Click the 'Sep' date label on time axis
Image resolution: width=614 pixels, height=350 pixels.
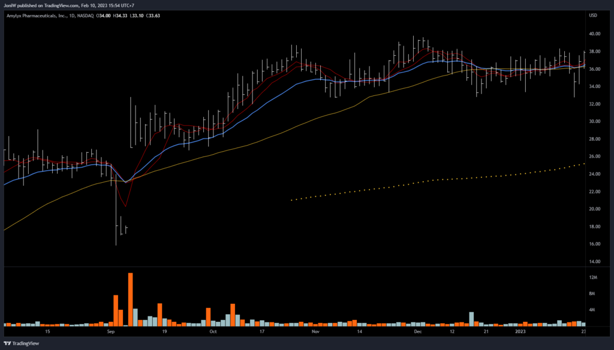(x=110, y=331)
